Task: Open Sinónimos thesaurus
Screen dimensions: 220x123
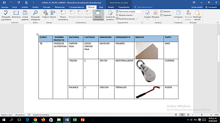Action: pyautogui.click(x=16, y=14)
